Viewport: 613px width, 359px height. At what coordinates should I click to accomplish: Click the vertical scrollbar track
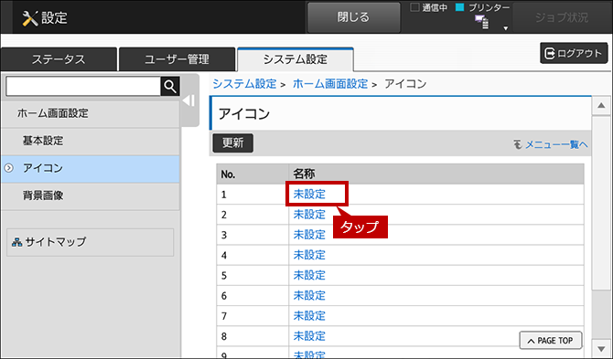(601, 227)
